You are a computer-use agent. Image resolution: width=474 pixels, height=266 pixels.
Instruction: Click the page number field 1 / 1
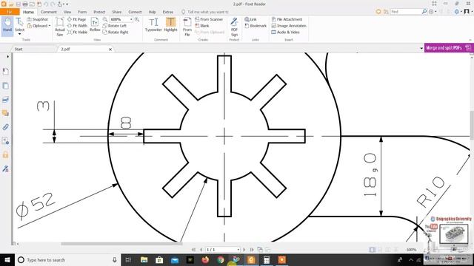pos(223,250)
